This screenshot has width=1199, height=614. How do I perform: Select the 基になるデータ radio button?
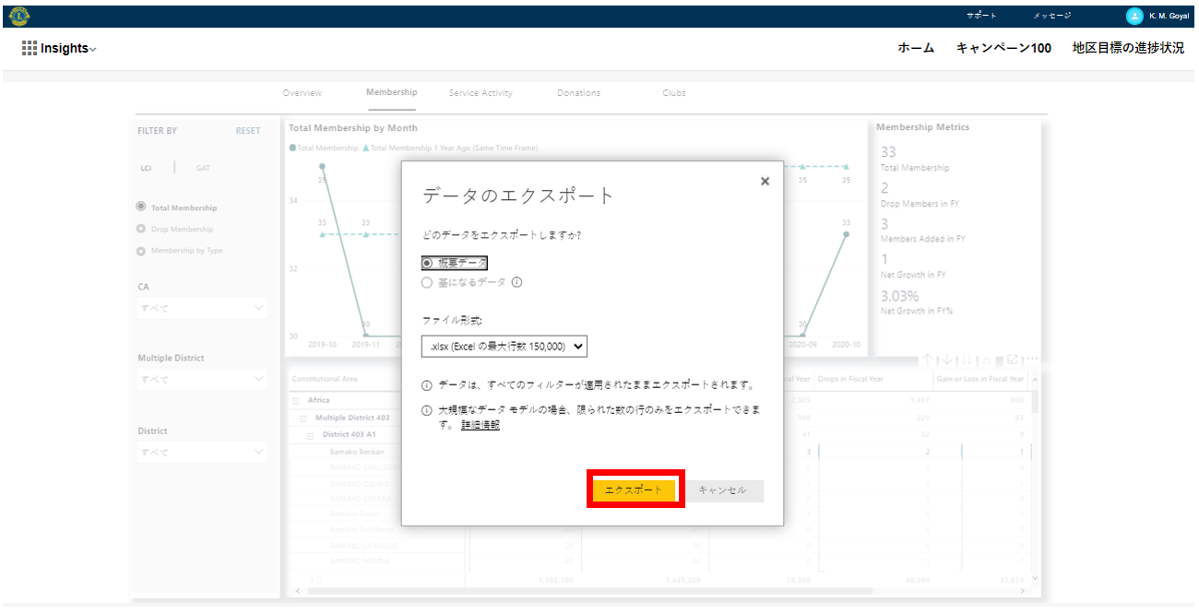tap(427, 283)
